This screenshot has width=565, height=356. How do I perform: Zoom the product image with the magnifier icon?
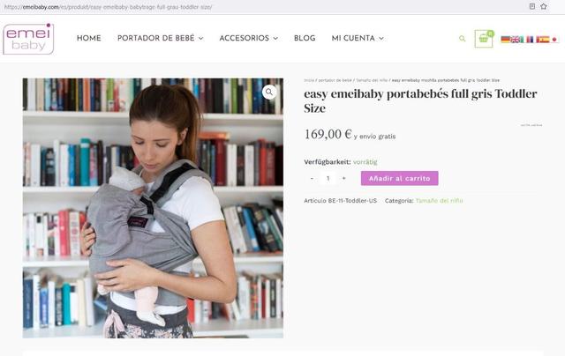[269, 93]
